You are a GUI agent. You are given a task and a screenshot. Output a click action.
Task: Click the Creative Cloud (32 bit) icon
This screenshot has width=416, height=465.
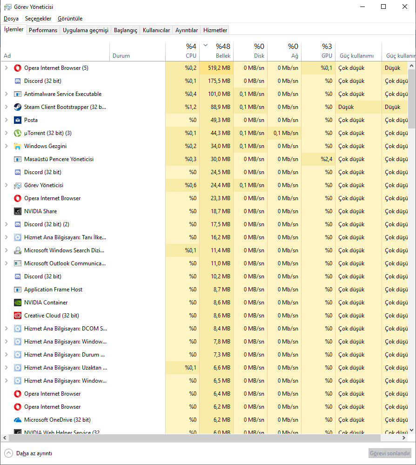tap(18, 316)
